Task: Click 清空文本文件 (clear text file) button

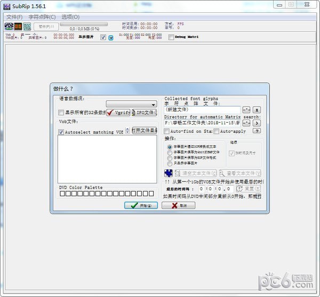Action: click(196, 173)
